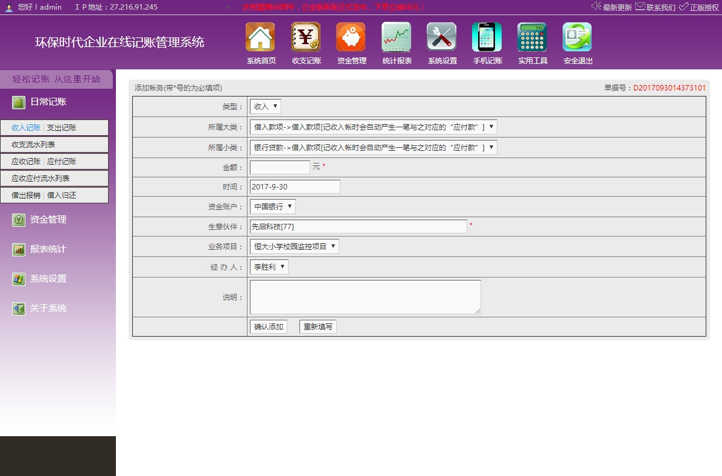The width and height of the screenshot is (722, 476).
Task: Open 资金管理 piggy bank icon
Action: click(351, 37)
